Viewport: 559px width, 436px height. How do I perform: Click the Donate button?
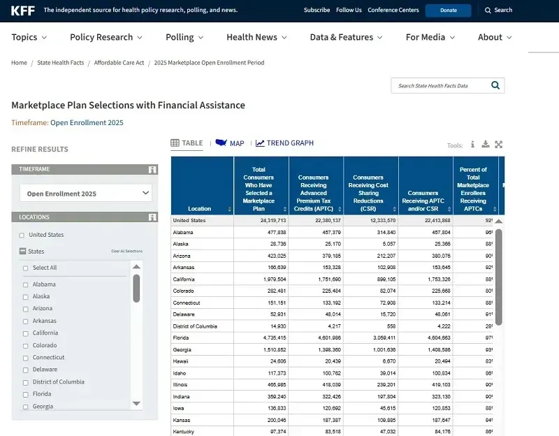[448, 10]
